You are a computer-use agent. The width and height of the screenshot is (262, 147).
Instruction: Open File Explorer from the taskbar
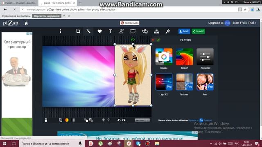[x=157, y=143]
